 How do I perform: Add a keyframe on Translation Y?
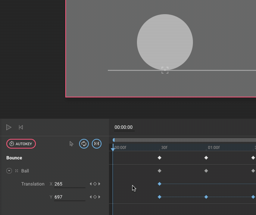tap(95, 197)
